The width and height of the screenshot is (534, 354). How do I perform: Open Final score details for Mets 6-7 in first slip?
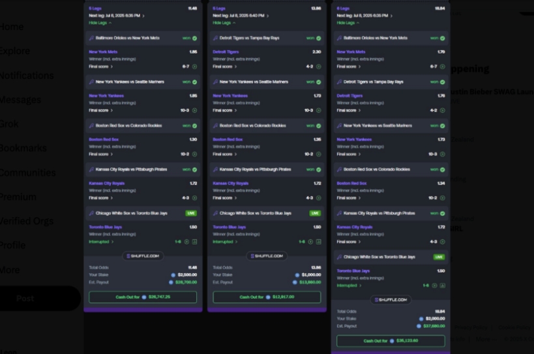click(101, 66)
